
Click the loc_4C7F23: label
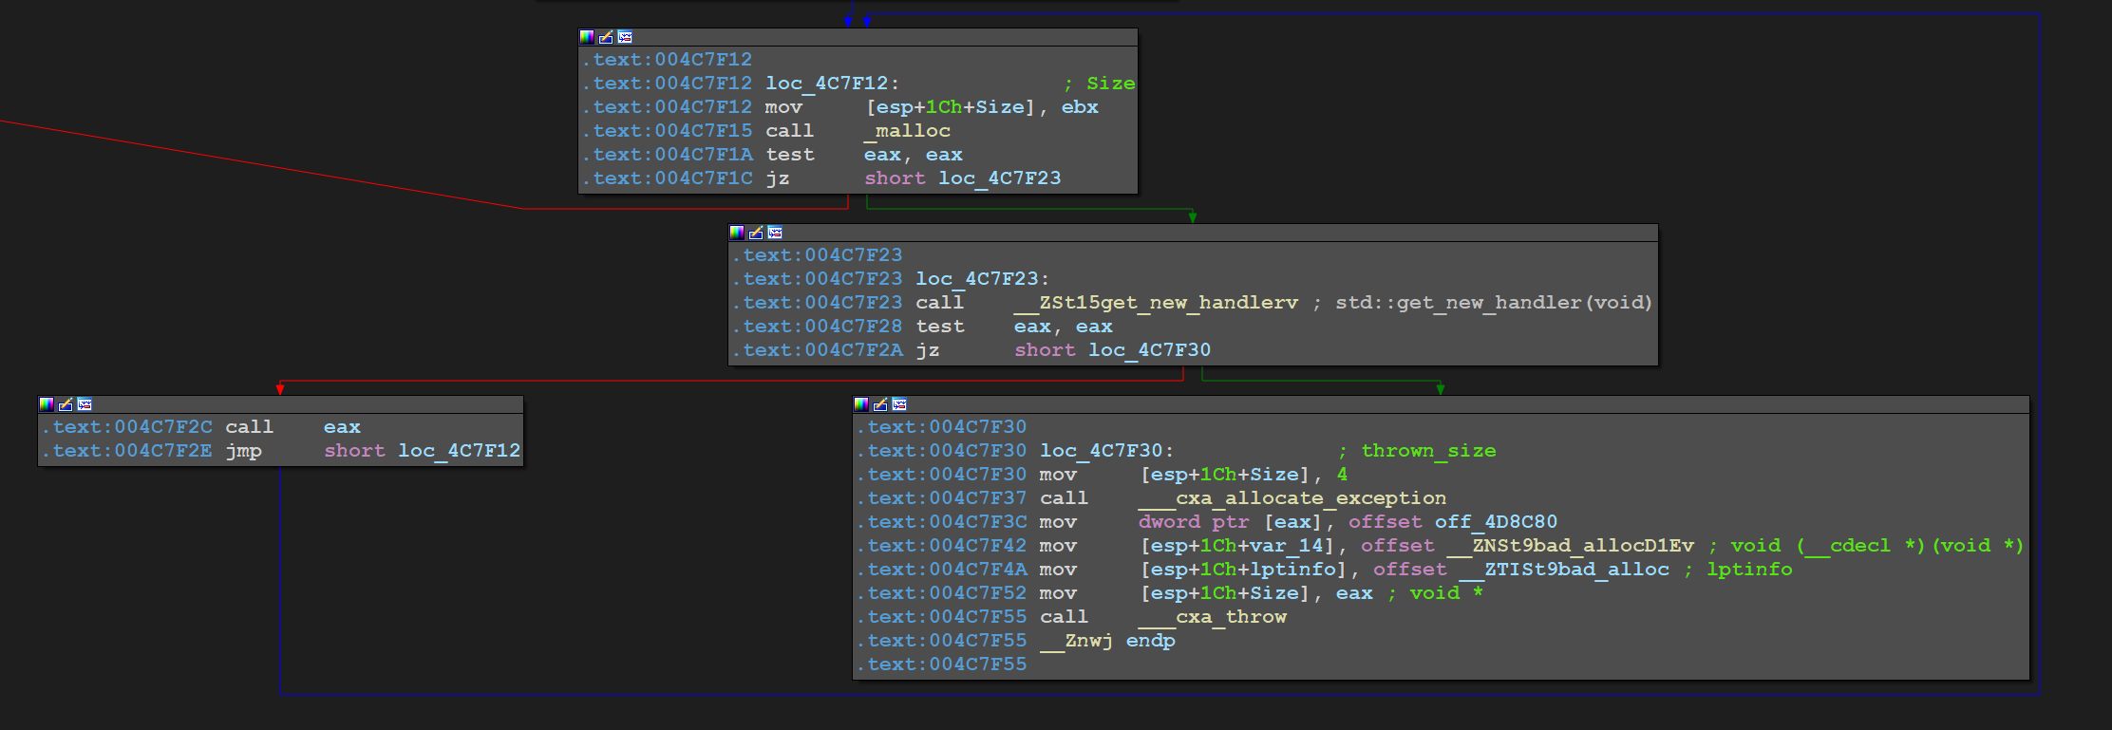pos(982,279)
